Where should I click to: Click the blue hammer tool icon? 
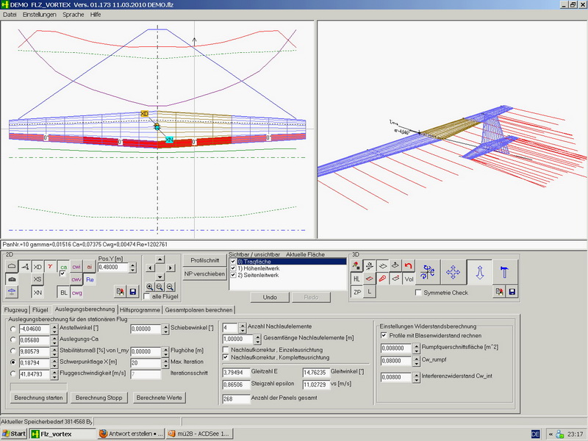(504, 271)
